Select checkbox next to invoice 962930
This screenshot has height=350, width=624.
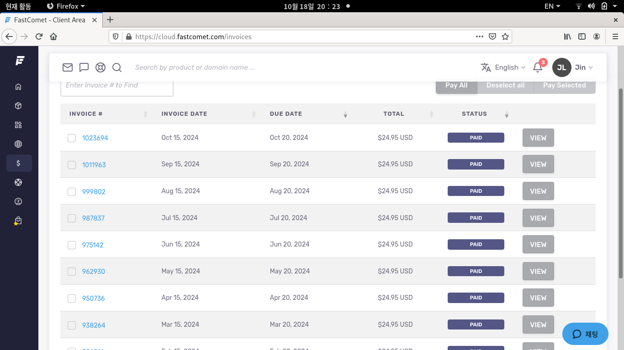[x=72, y=272]
